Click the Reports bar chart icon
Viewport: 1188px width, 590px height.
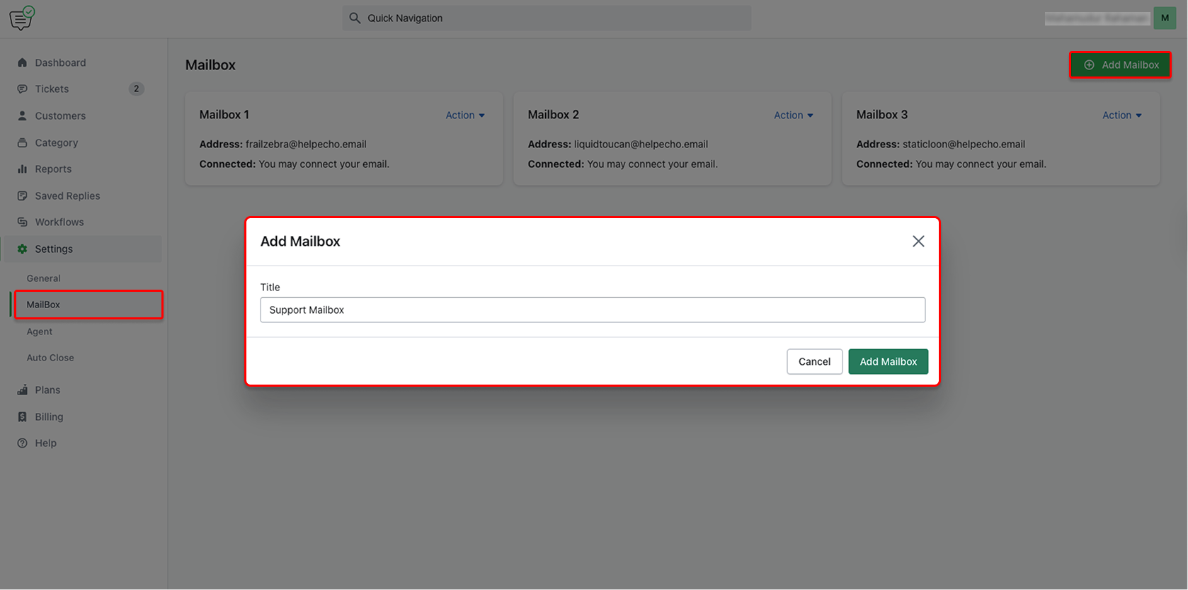coord(22,169)
